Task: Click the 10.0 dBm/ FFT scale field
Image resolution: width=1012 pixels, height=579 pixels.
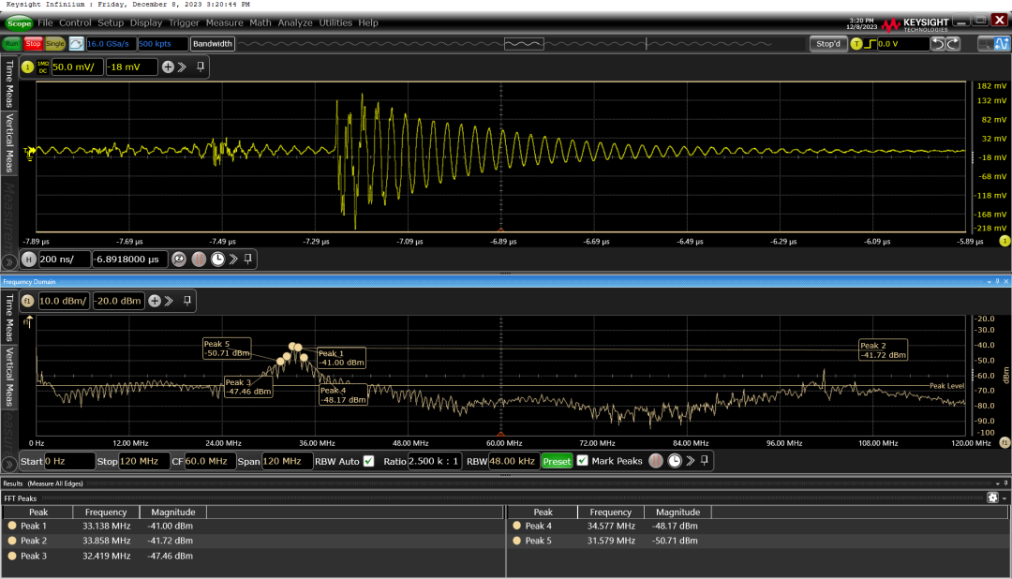Action: pyautogui.click(x=64, y=301)
